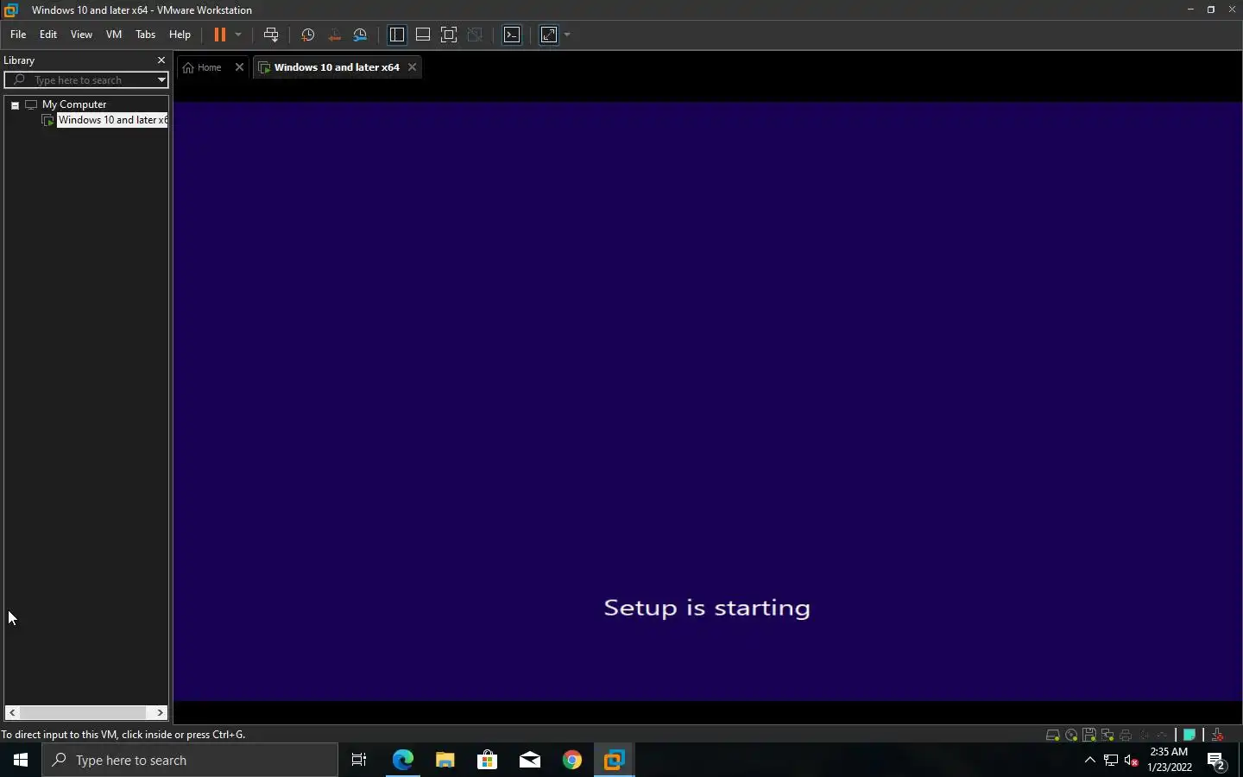The height and width of the screenshot is (777, 1243).
Task: Select the Windows 10 and later x64 library entry
Action: point(112,120)
